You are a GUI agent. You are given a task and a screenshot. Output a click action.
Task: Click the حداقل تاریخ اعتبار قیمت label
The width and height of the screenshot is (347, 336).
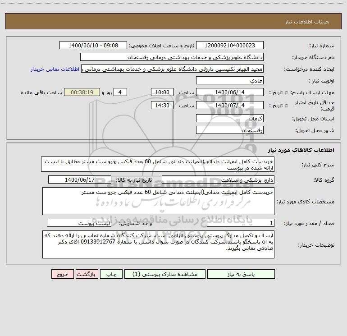click(x=315, y=106)
